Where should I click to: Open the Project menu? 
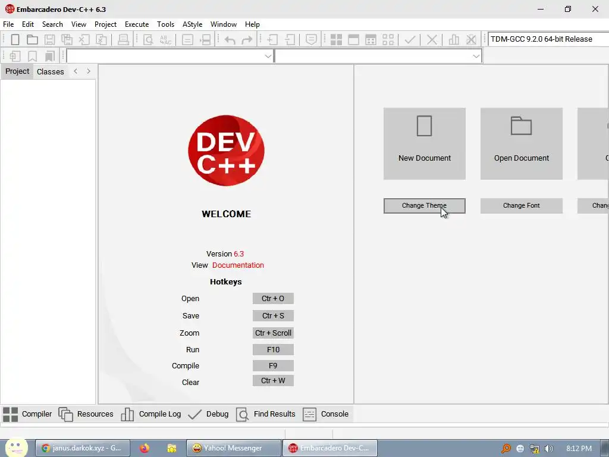pyautogui.click(x=106, y=24)
